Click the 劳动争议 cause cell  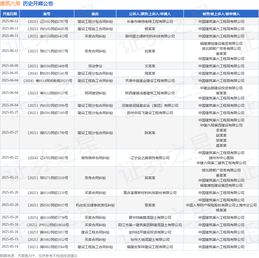(x=95, y=66)
